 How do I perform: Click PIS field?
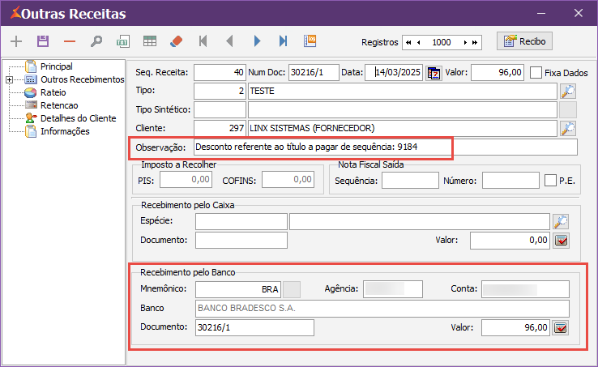point(186,180)
